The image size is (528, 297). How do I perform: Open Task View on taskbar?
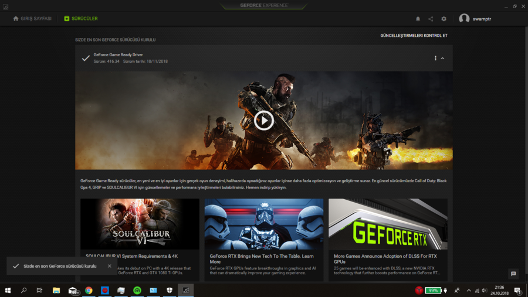click(x=39, y=291)
